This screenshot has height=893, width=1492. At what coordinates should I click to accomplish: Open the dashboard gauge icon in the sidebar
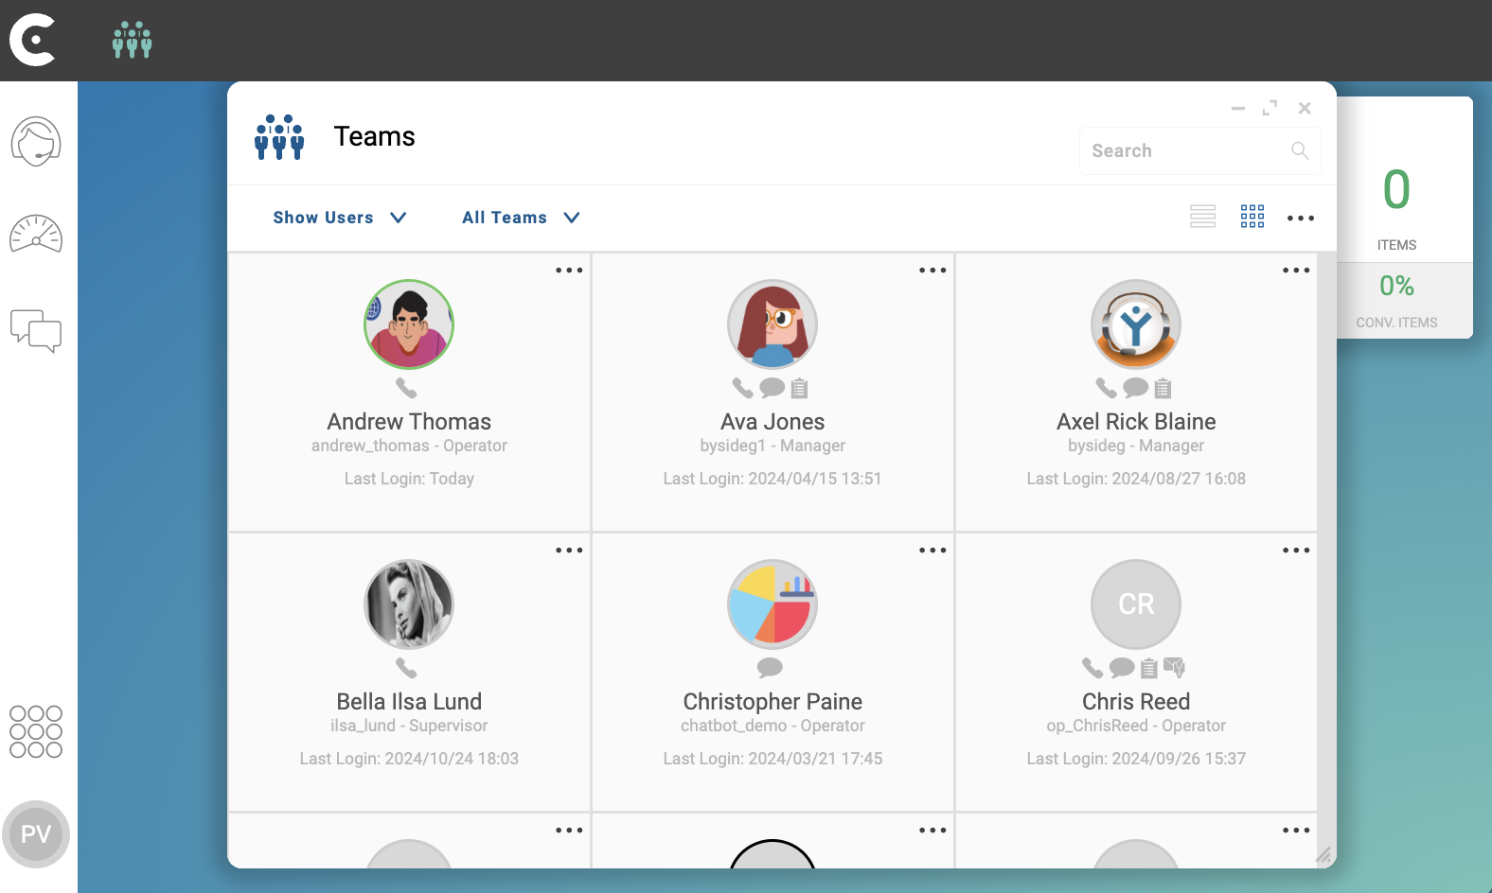[36, 235]
